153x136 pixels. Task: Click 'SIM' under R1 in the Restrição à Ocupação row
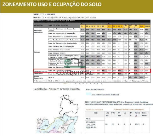pos(83,33)
